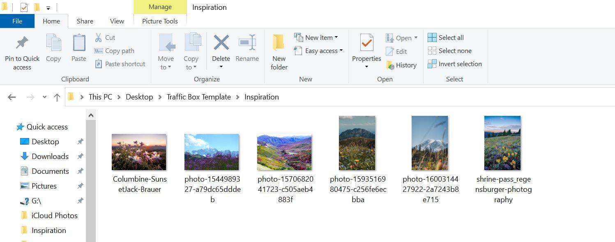Open Downloads in navigation pane
The height and width of the screenshot is (242, 615).
(x=44, y=157)
